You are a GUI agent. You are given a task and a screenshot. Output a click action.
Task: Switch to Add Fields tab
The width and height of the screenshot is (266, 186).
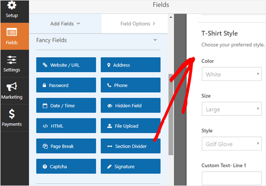(x=65, y=24)
